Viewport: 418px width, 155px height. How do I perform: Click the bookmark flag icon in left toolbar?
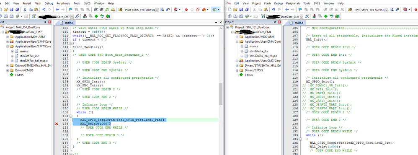click(x=70, y=10)
